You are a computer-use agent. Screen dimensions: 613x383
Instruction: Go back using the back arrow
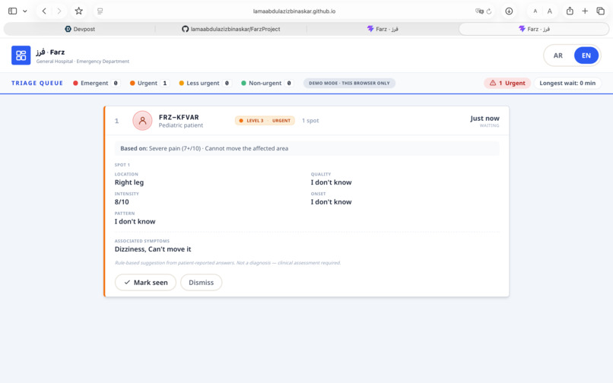[x=44, y=11]
